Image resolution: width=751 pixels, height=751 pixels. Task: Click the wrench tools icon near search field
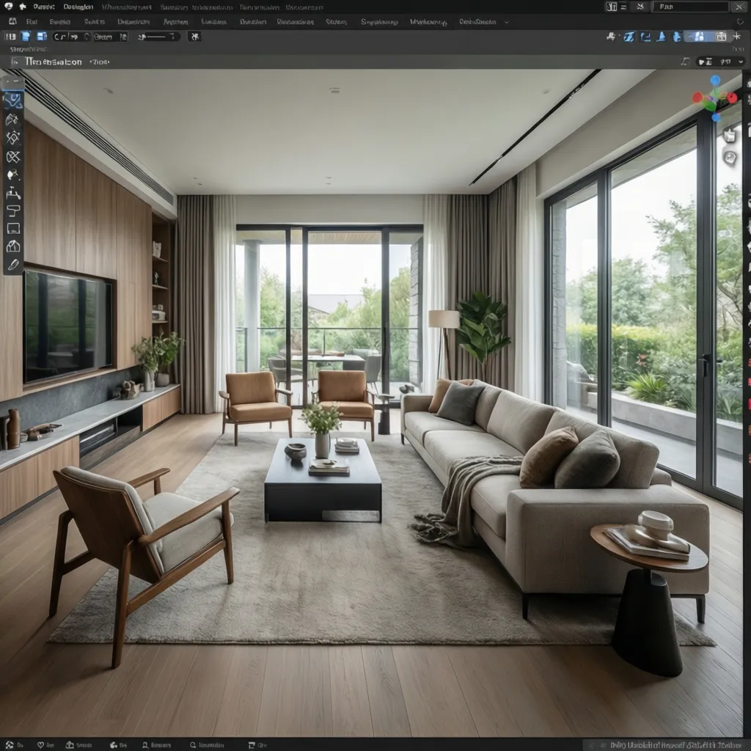tap(640, 7)
